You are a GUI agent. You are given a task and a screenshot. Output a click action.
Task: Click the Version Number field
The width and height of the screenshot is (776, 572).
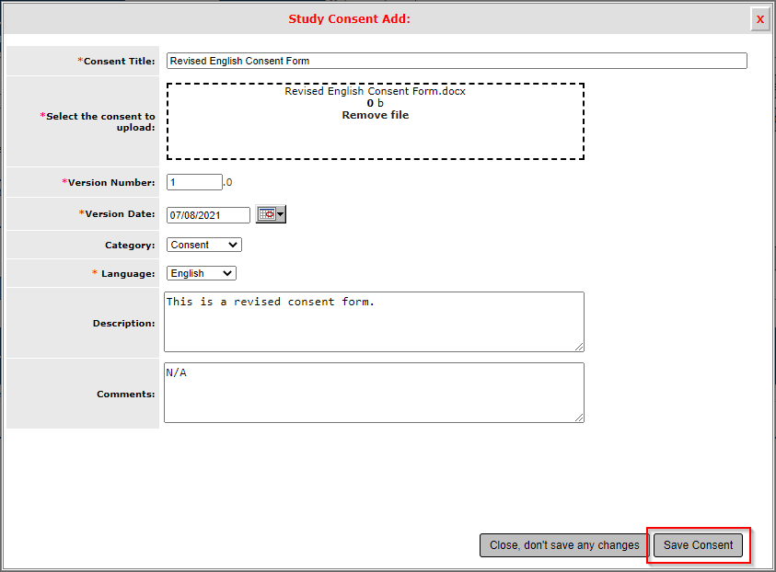tap(194, 182)
